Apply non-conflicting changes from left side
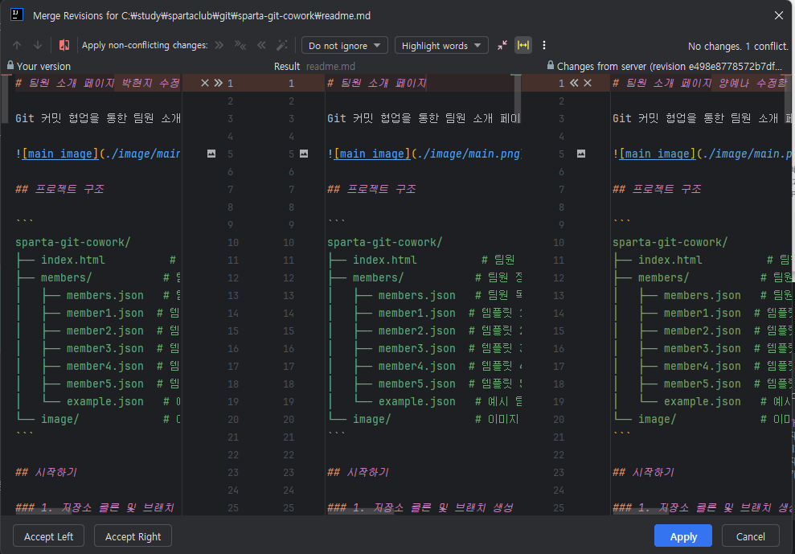 219,45
